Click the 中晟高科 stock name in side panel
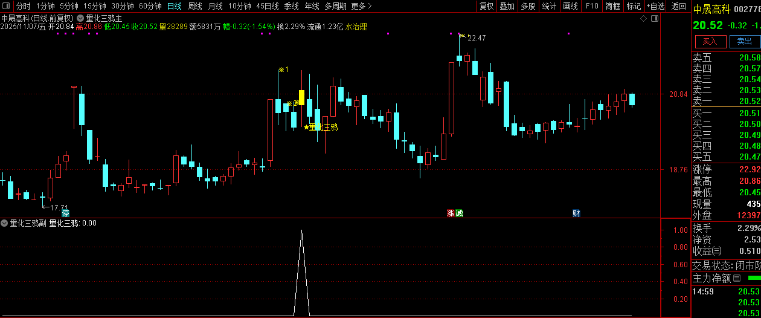761x318 pixels. tap(711, 10)
